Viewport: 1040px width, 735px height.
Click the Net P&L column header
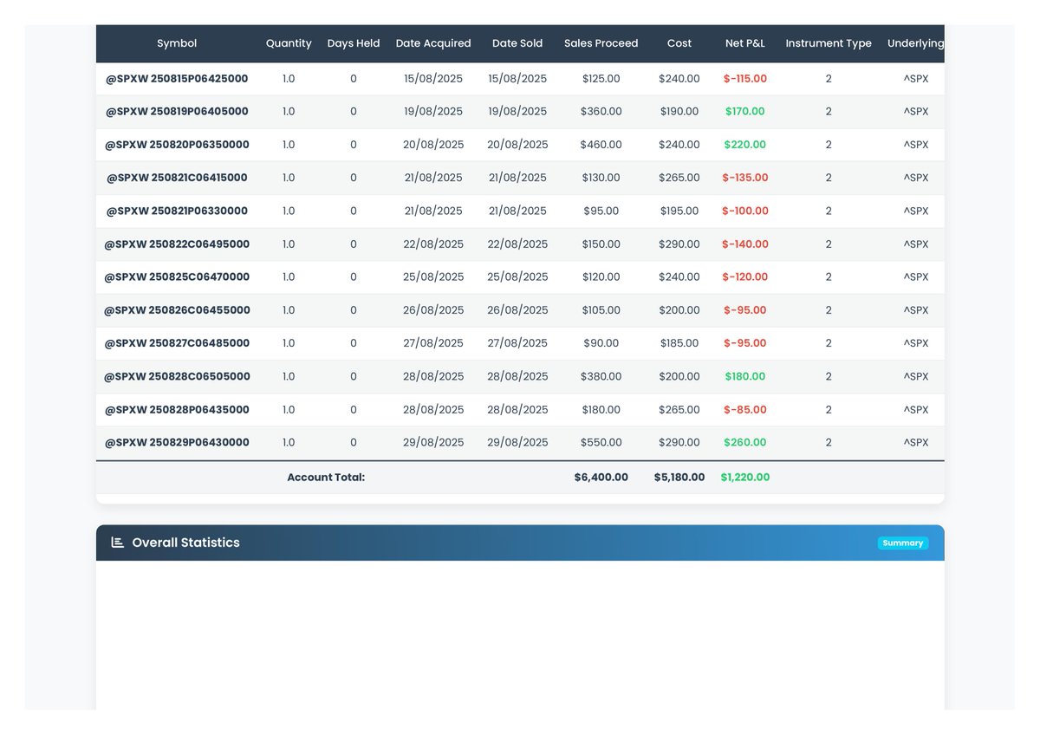(745, 43)
